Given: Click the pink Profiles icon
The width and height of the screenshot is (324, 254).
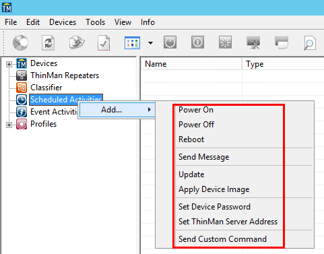Looking at the screenshot, I should point(22,124).
